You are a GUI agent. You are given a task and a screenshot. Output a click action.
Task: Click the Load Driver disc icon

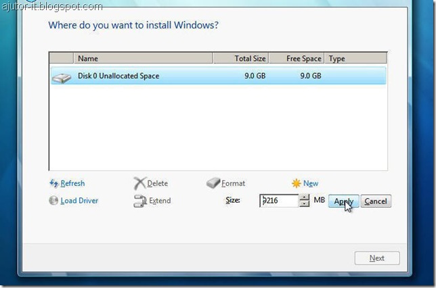coord(53,201)
